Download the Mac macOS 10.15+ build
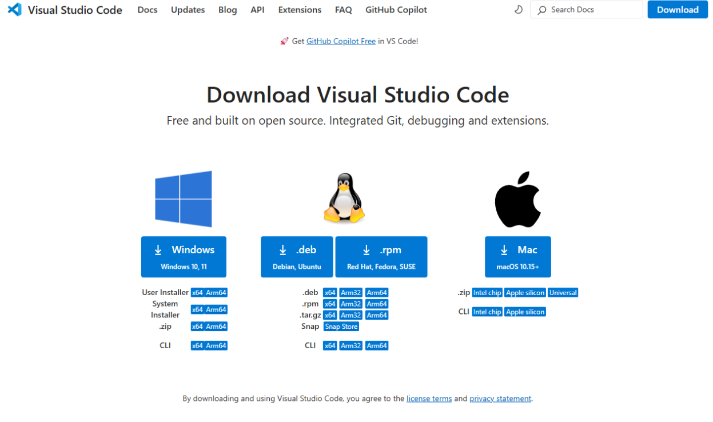The width and height of the screenshot is (713, 422). [x=518, y=257]
